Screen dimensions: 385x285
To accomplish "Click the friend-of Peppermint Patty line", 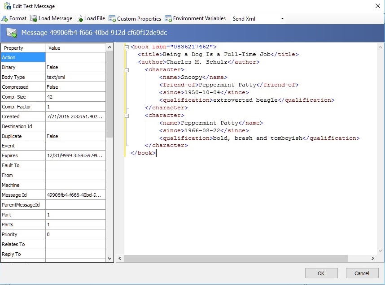I will (x=229, y=85).
